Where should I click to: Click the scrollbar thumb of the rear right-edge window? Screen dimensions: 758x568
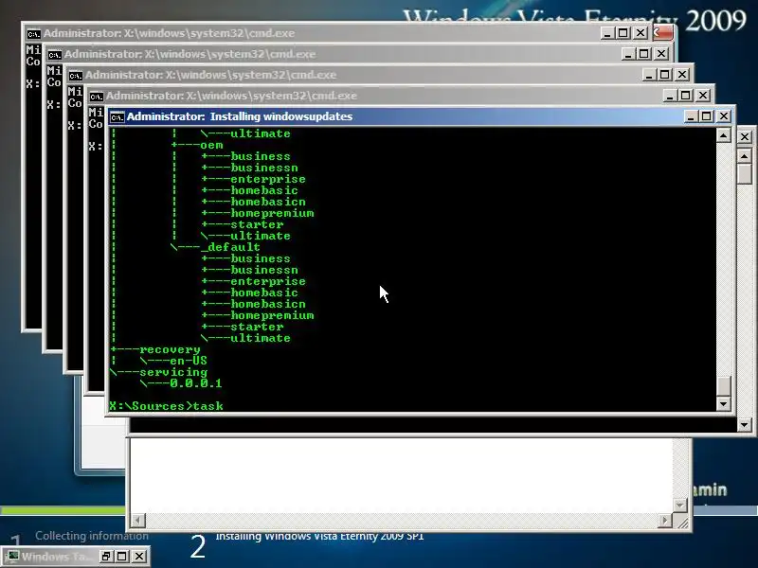(x=745, y=174)
